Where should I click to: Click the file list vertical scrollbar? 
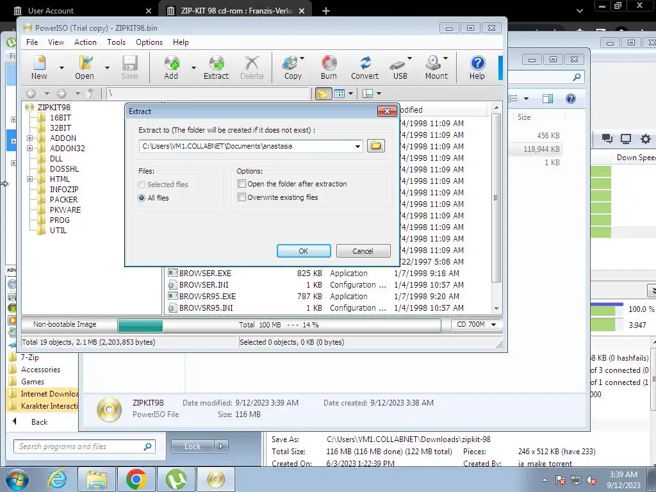[496, 208]
